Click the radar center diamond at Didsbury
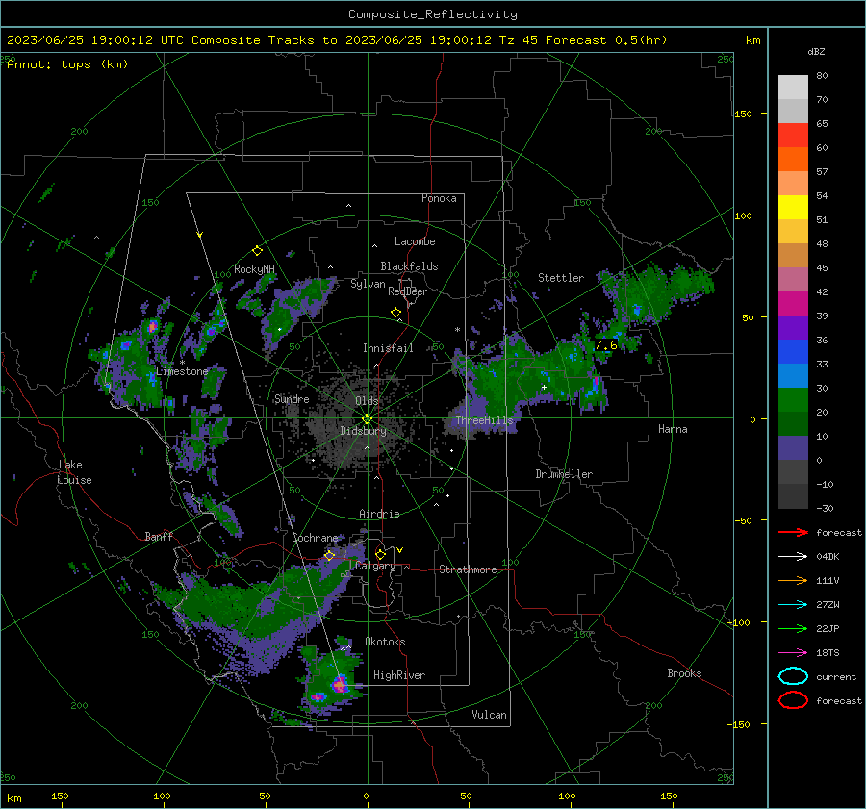 367,419
